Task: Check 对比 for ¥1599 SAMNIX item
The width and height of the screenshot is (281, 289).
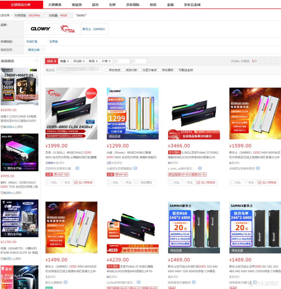Action: 232,182
